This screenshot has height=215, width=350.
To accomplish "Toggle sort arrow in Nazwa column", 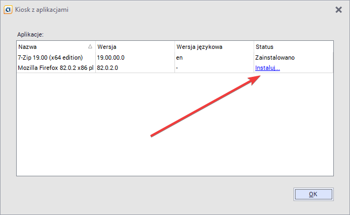I will tap(90, 47).
